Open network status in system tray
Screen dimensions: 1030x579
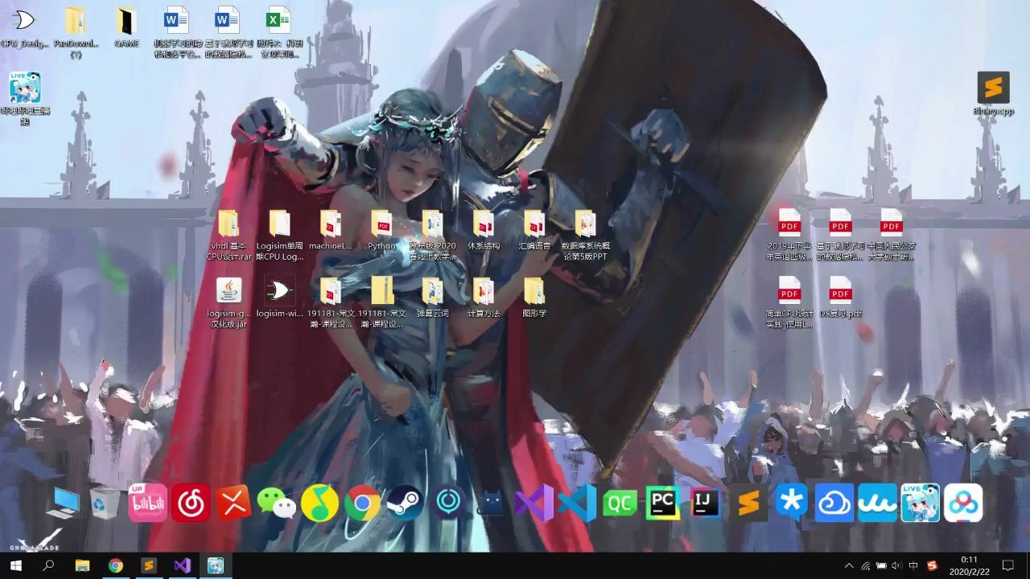(865, 565)
